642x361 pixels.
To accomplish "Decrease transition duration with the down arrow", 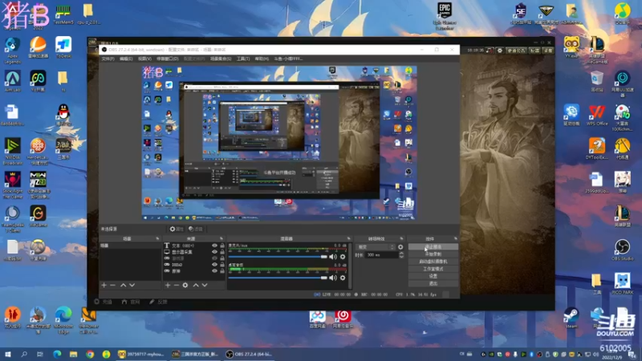I will click(400, 257).
